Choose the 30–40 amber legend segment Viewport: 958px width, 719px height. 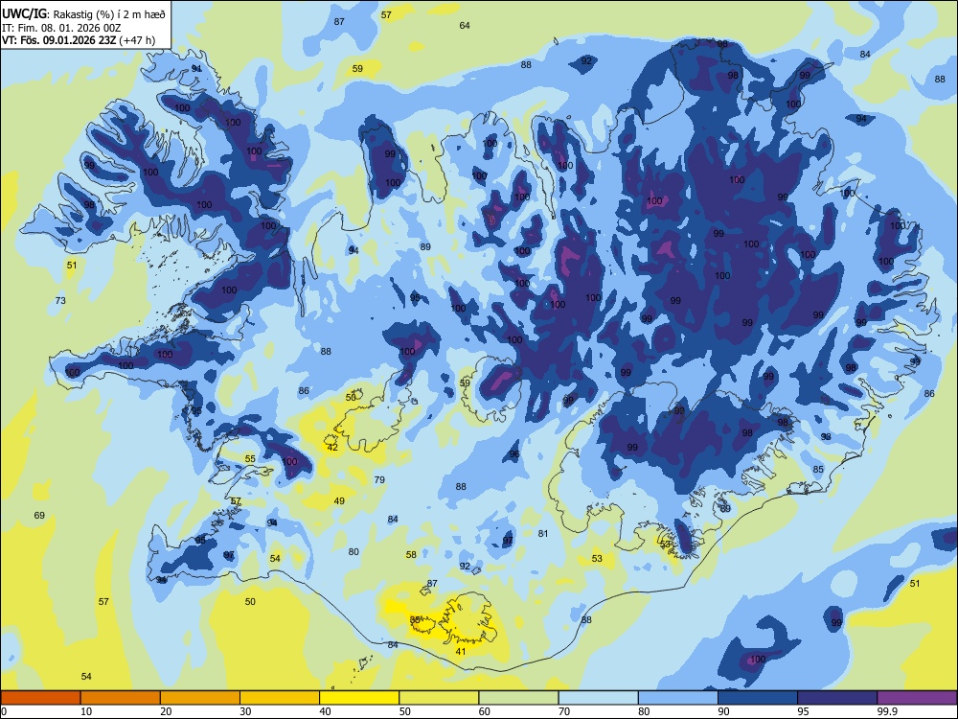tap(280, 698)
